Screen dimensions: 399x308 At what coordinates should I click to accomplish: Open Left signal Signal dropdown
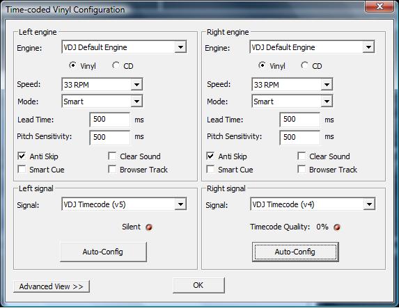pyautogui.click(x=124, y=204)
